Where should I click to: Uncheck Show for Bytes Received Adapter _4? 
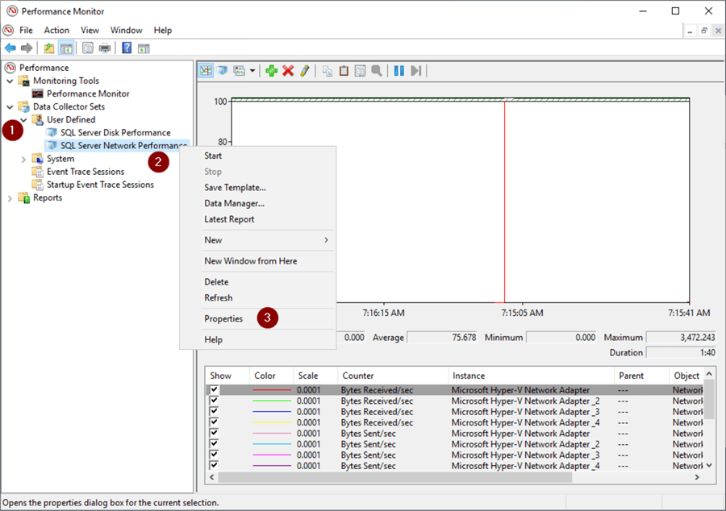tap(214, 422)
